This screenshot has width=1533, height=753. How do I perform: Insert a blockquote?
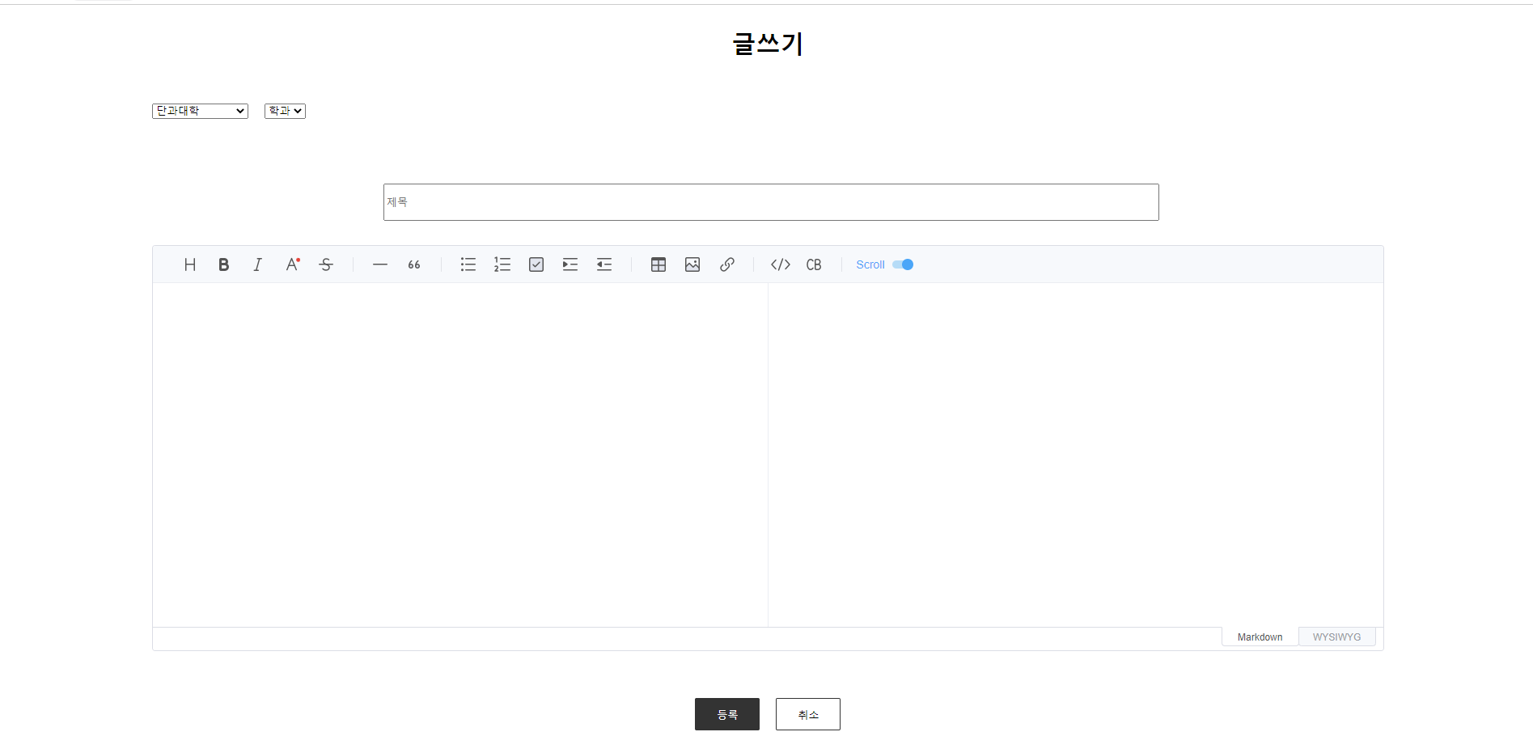[x=414, y=264]
